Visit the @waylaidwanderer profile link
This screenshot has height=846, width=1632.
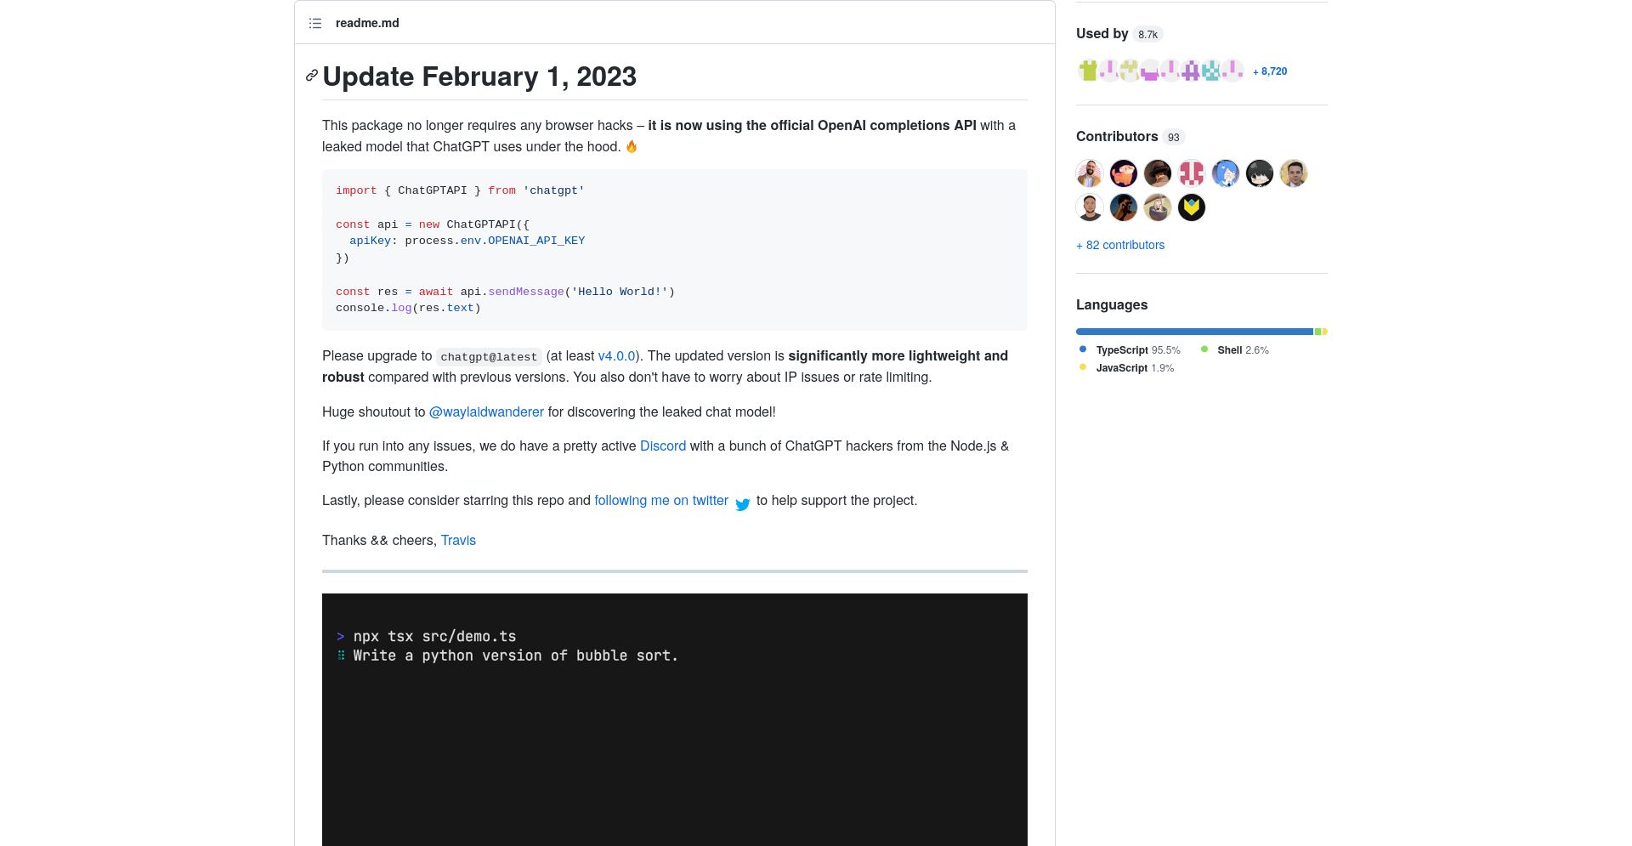click(486, 412)
